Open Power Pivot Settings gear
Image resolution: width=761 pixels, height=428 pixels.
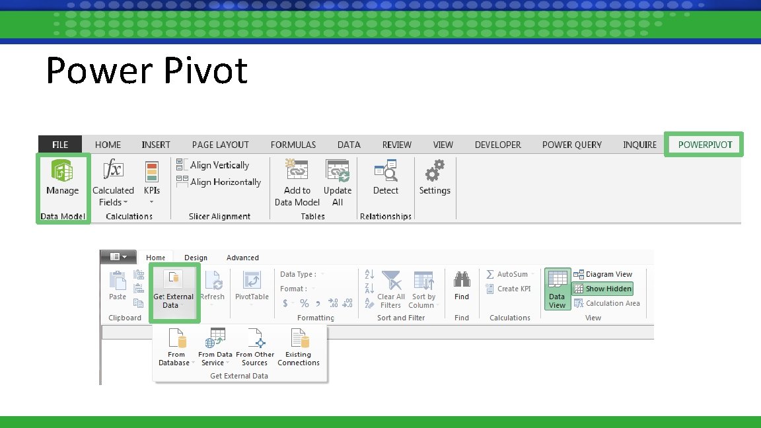(x=435, y=178)
